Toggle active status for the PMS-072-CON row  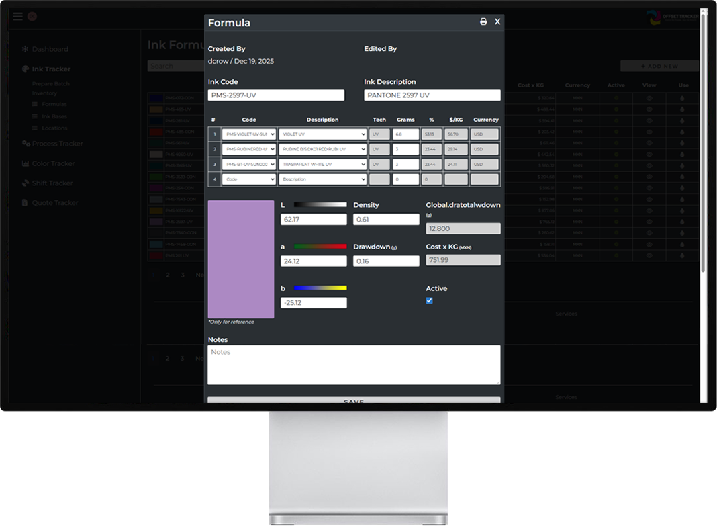click(x=616, y=98)
